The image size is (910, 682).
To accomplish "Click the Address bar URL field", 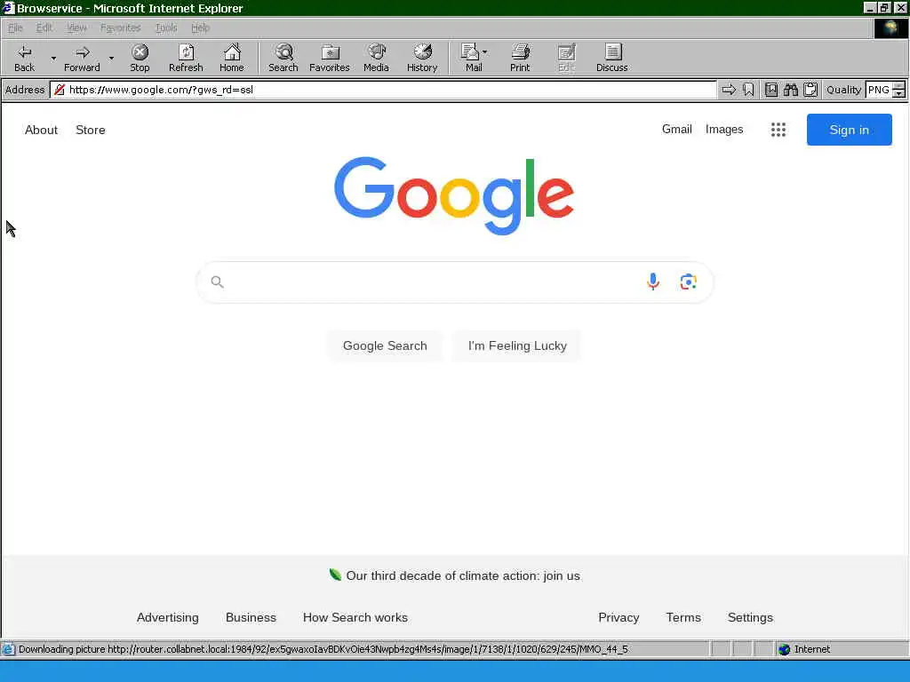I will 383,90.
